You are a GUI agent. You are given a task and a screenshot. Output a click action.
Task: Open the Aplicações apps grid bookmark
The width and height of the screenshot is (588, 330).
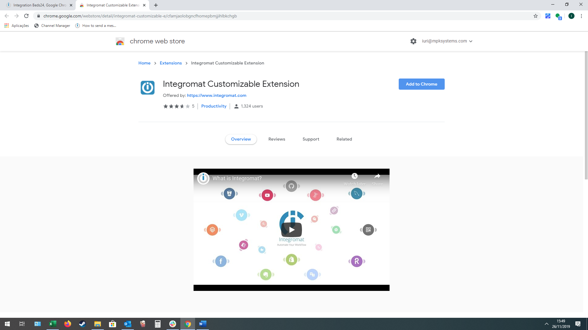tap(17, 26)
